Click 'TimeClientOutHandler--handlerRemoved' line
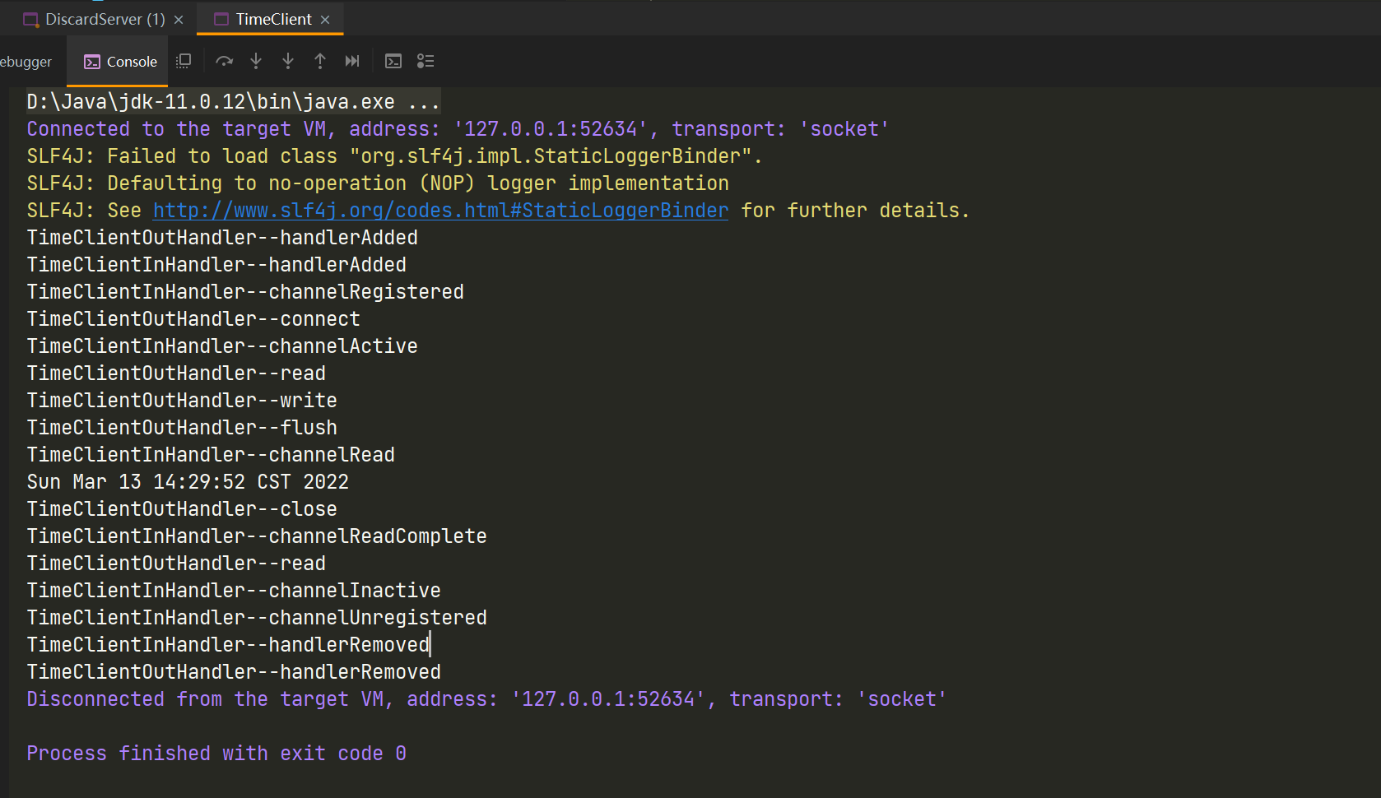 [234, 672]
